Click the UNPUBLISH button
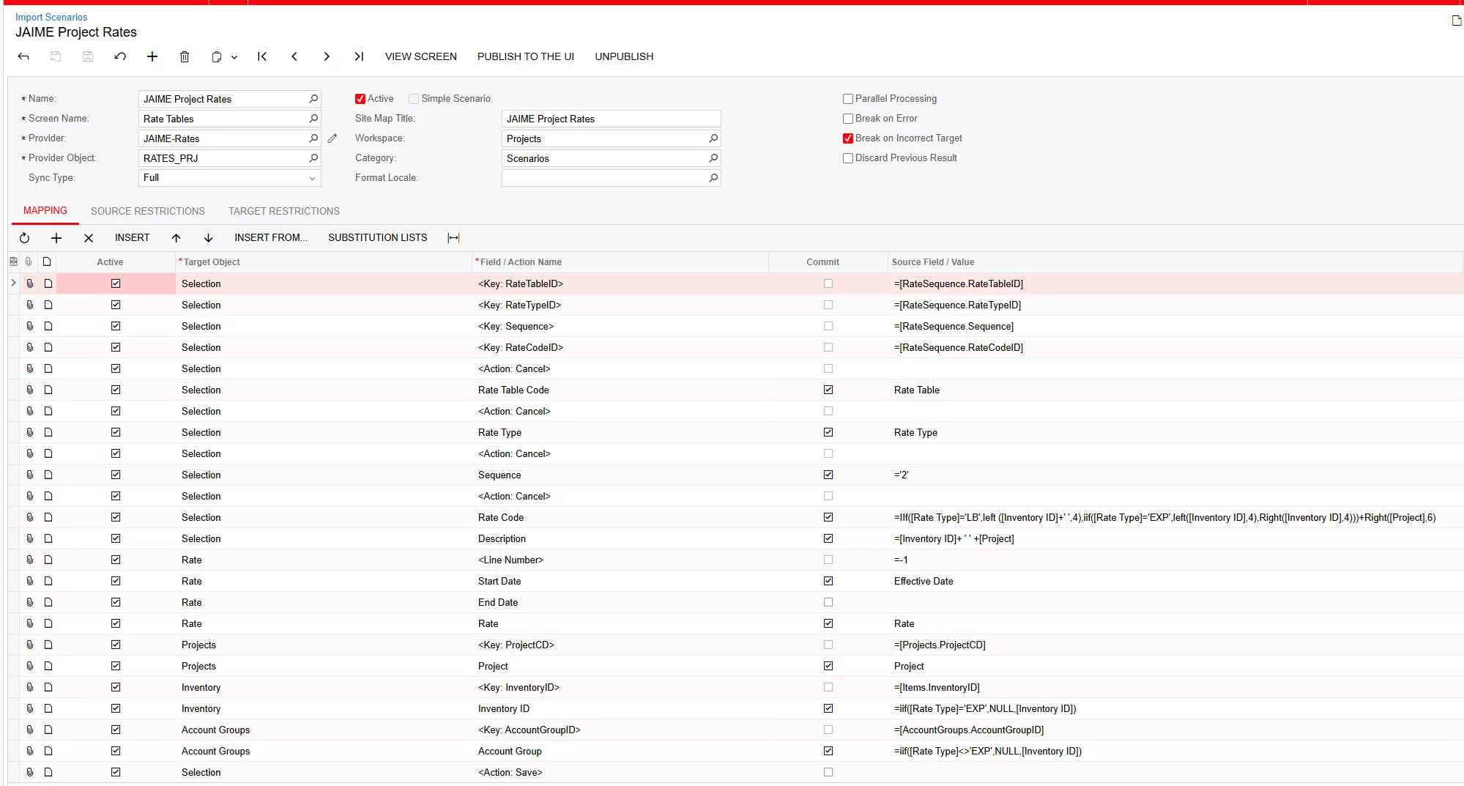 click(624, 56)
